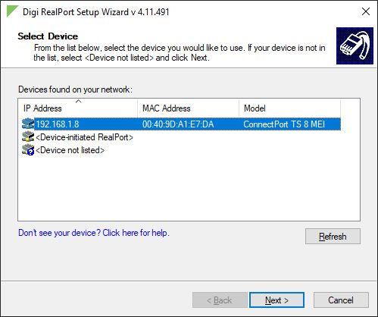The height and width of the screenshot is (317, 378).
Task: Click the green Digi triangle title icon
Action: (12, 11)
